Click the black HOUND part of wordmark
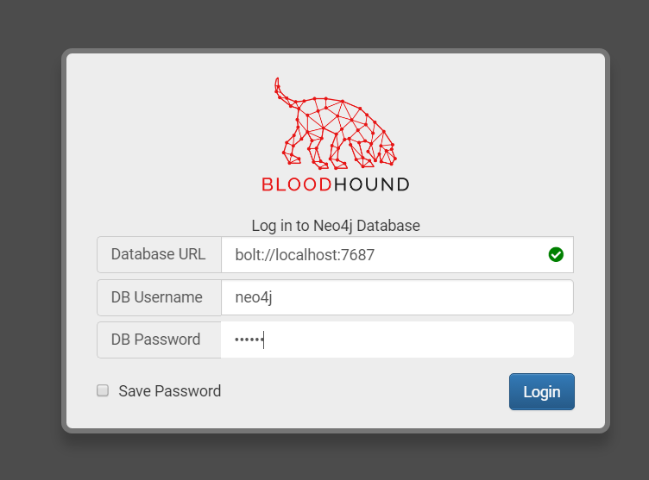The width and height of the screenshot is (649, 480). 369,184
